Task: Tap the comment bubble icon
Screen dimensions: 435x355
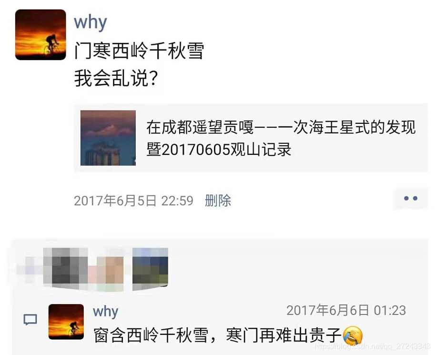Action: coord(30,319)
